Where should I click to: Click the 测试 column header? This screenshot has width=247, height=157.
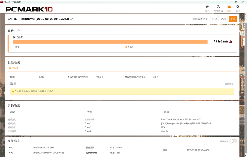click(x=13, y=112)
